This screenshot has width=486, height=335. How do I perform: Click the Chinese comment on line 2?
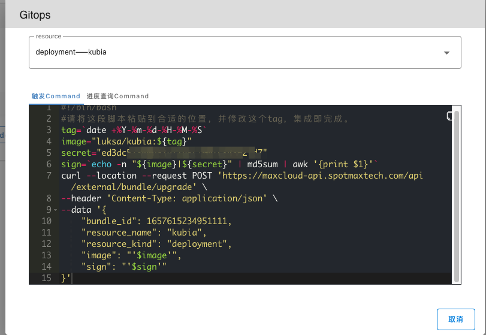point(205,119)
